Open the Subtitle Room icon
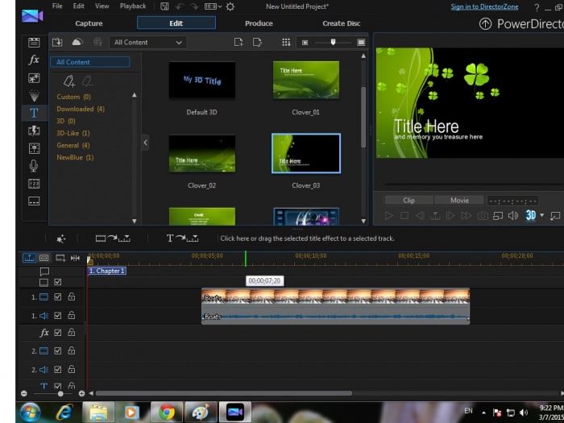The image size is (564, 423). (34, 201)
